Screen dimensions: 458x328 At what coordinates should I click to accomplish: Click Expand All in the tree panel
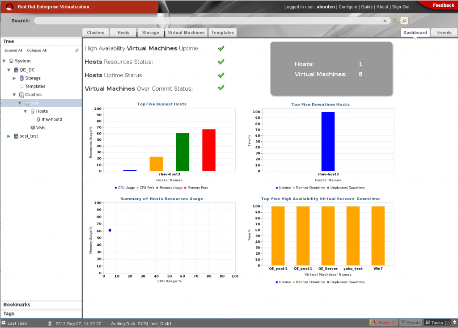(x=13, y=50)
